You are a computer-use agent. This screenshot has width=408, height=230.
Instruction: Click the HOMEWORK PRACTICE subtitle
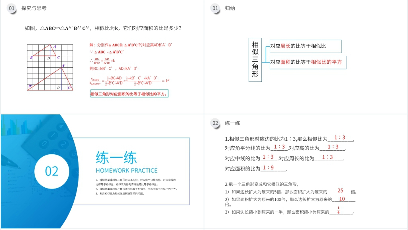coord(127,171)
